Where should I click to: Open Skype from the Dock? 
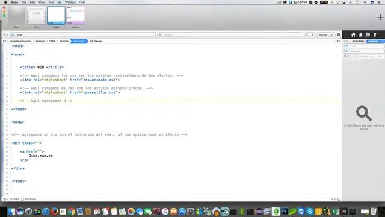coord(310,212)
